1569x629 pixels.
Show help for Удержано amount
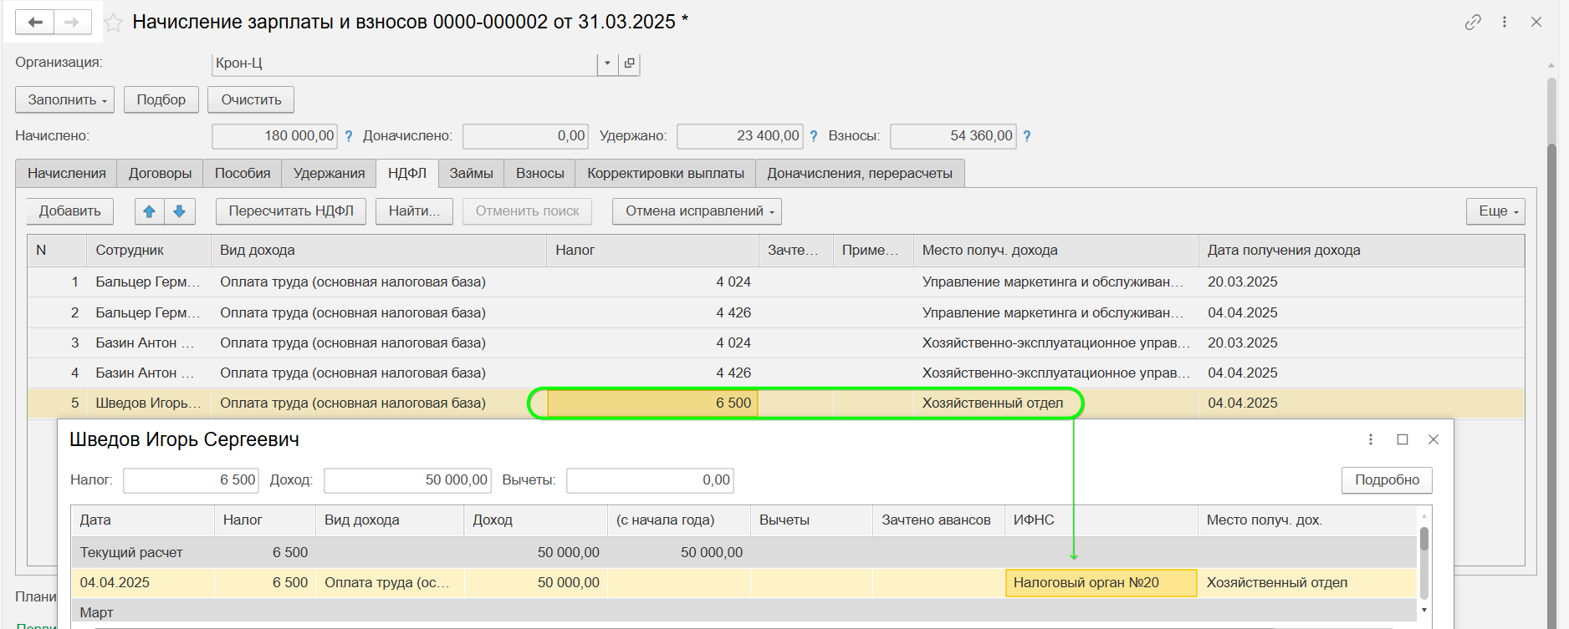coord(814,136)
